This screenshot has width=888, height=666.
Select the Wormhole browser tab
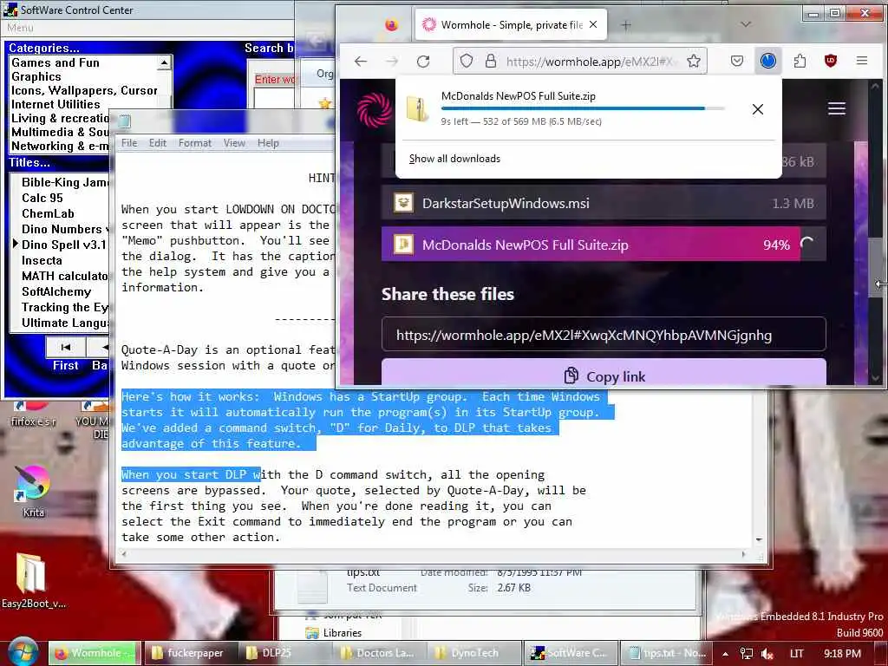[x=511, y=25]
